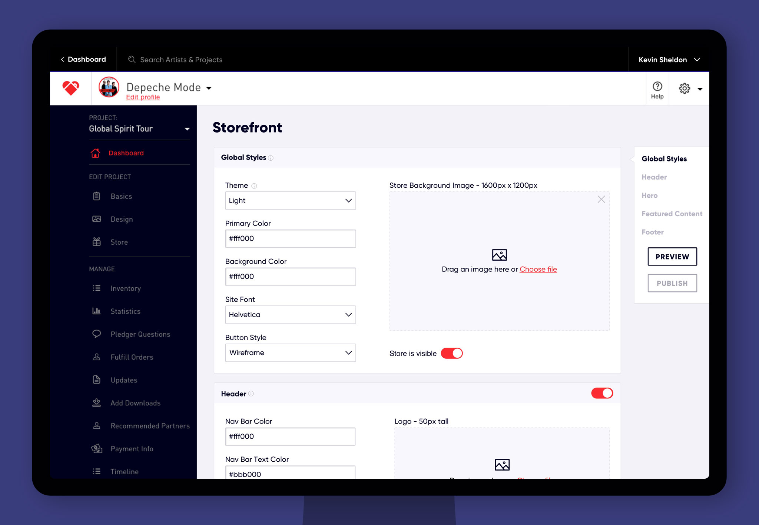759x525 pixels.
Task: Click the Store edit project icon
Action: [96, 241]
